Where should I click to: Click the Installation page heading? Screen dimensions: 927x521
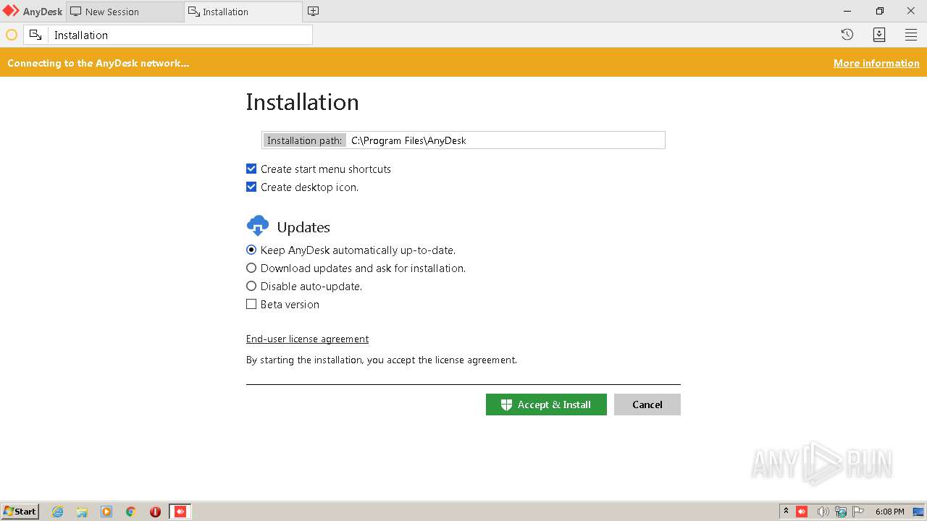coord(302,102)
